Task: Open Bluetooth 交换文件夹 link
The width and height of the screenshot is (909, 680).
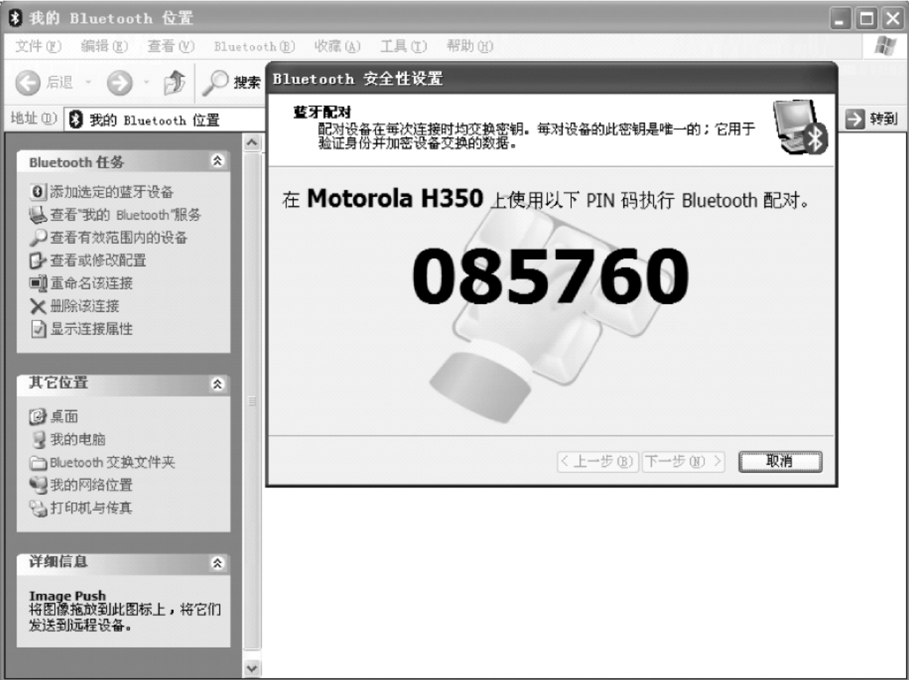Action: pyautogui.click(x=112, y=463)
